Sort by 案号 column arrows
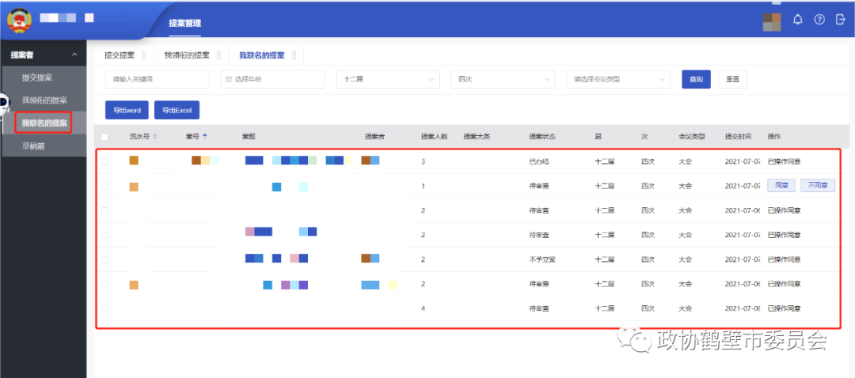The image size is (855, 378). [204, 136]
